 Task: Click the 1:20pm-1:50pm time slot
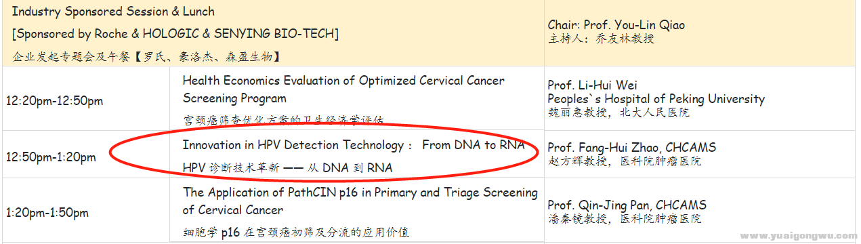click(47, 213)
